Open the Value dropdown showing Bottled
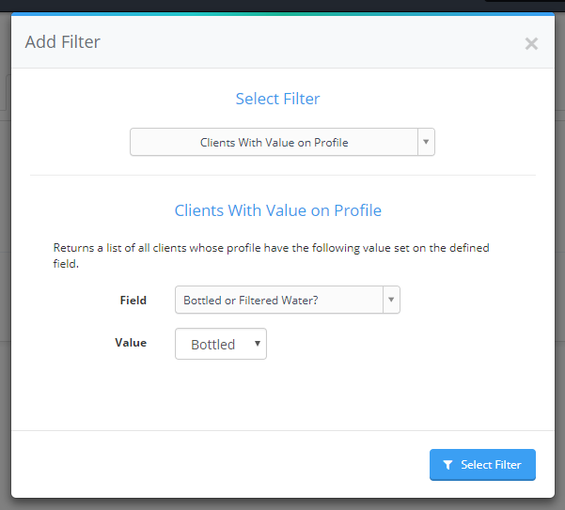Screen dimensions: 565x510 coord(221,344)
